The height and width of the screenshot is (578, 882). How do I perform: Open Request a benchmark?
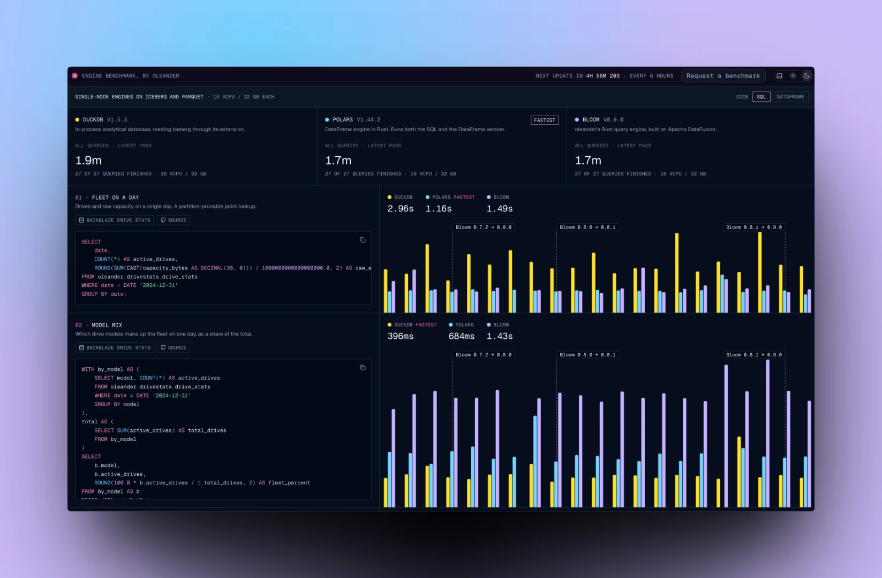click(x=723, y=76)
